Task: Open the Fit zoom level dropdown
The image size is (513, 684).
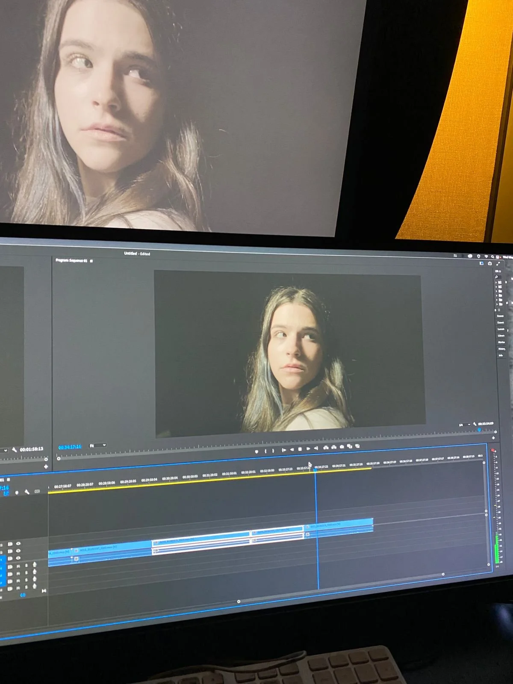Action: [97, 445]
